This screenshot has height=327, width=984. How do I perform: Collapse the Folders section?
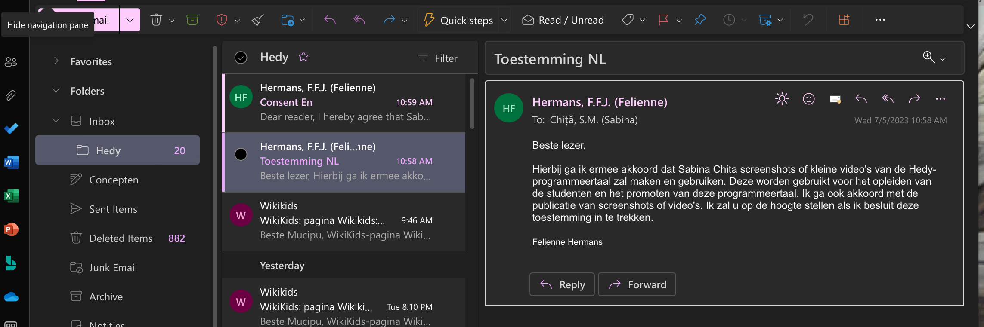tap(56, 90)
